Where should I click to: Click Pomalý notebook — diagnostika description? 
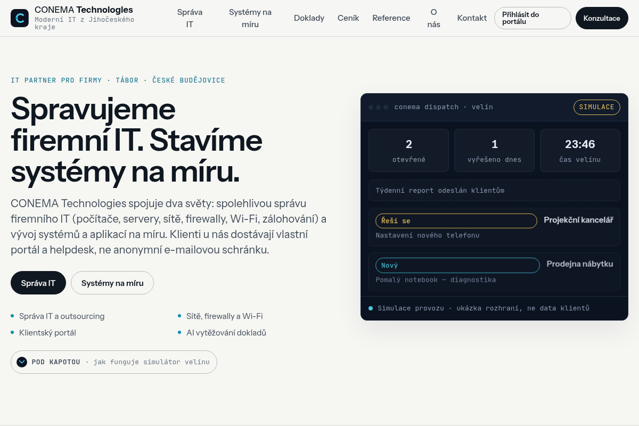pos(436,280)
